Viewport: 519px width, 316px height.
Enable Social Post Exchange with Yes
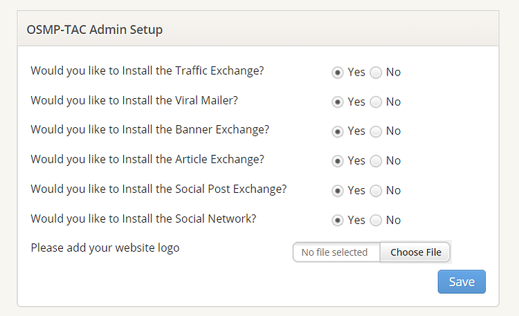338,191
